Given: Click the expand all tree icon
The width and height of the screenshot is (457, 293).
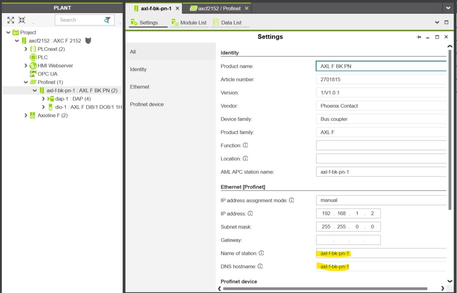Looking at the screenshot, I should coord(11,20).
